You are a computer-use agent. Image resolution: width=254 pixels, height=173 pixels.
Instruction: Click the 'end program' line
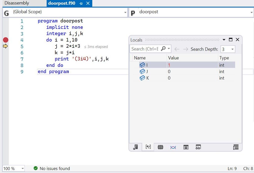pyautogui.click(x=53, y=72)
